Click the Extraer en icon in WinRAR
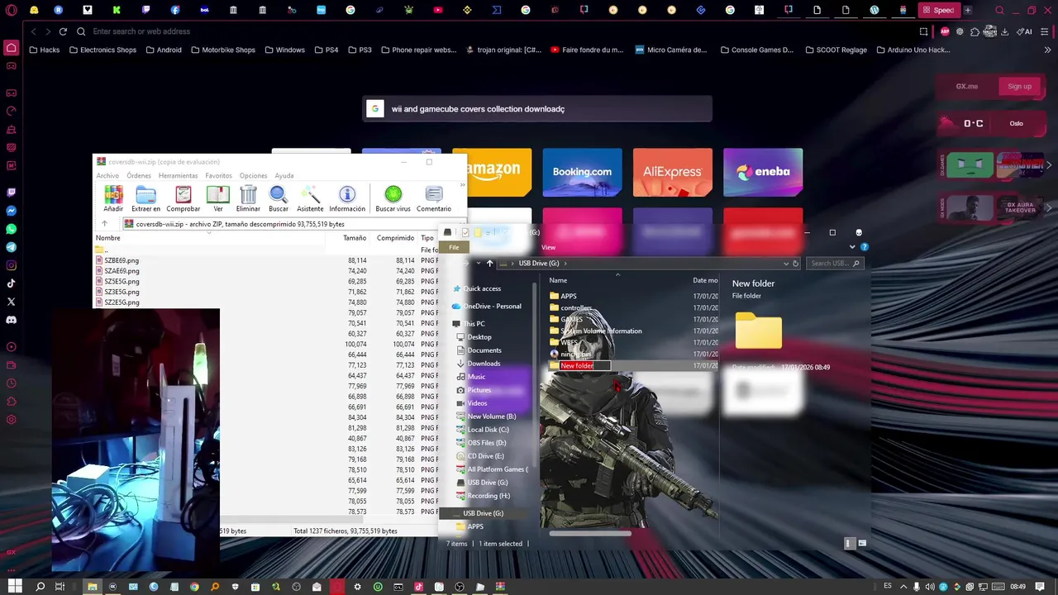 (145, 198)
